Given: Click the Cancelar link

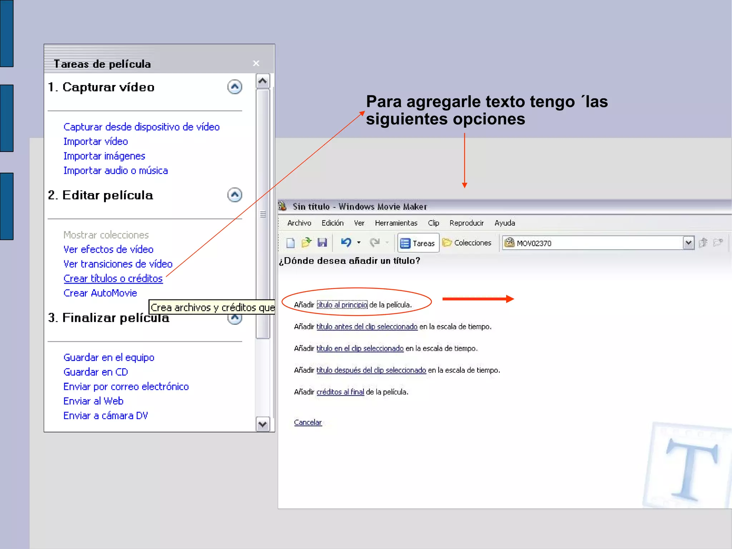Looking at the screenshot, I should click(x=308, y=422).
